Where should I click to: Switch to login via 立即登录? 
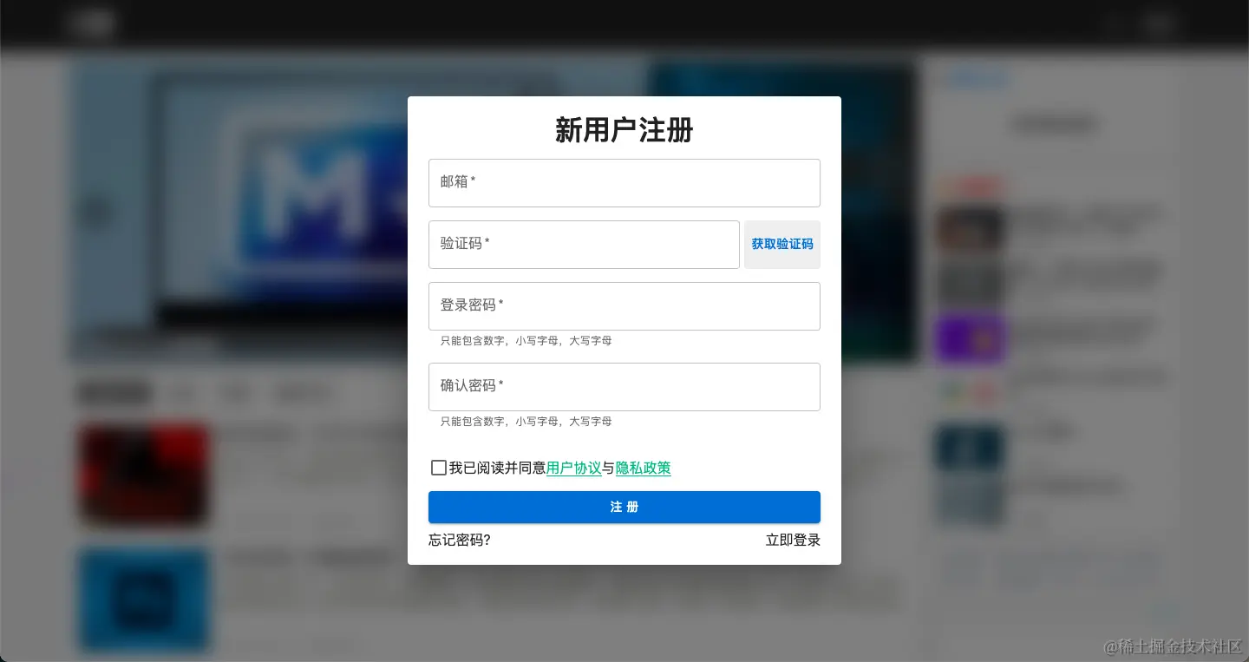pyautogui.click(x=792, y=540)
